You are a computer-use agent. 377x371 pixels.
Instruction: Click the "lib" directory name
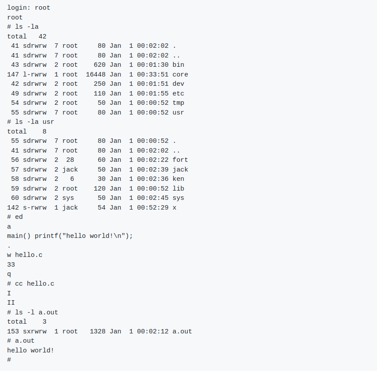(x=178, y=189)
